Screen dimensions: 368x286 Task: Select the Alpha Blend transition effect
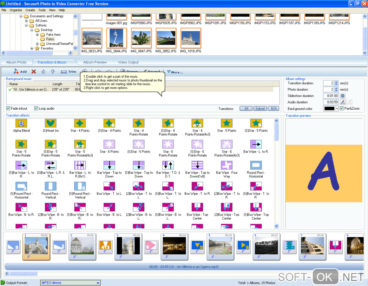click(21, 123)
